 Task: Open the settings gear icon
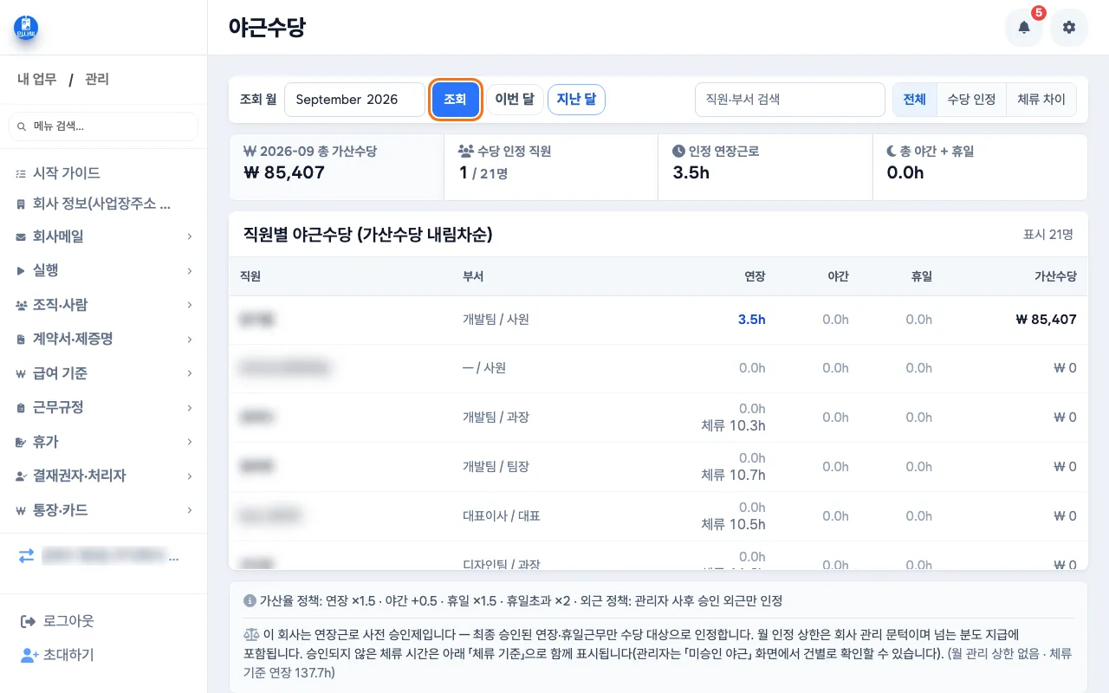[x=1069, y=28]
